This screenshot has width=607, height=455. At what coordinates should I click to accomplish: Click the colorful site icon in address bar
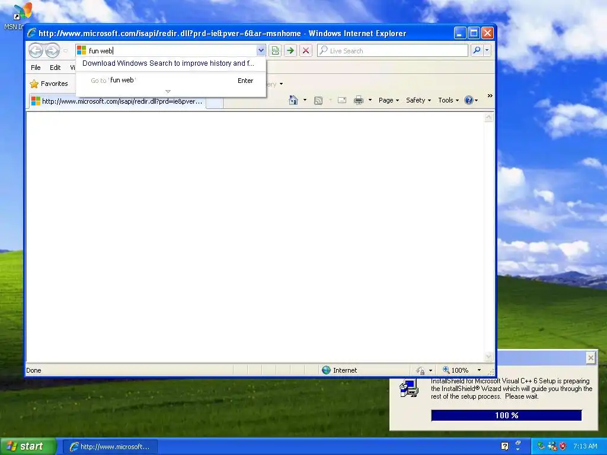click(x=81, y=50)
